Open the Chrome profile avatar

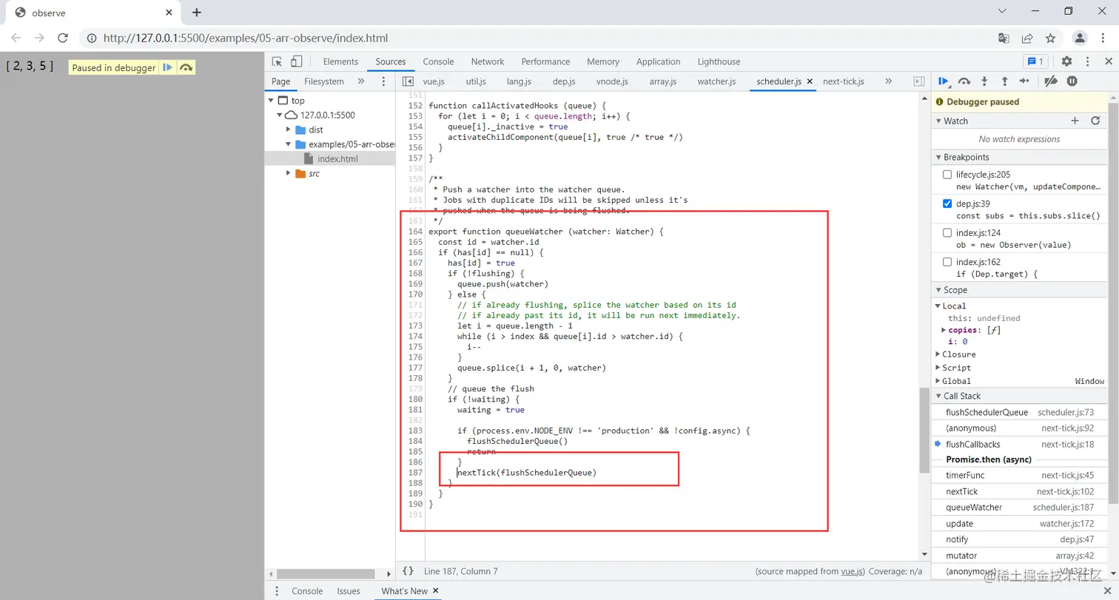pos(1081,38)
